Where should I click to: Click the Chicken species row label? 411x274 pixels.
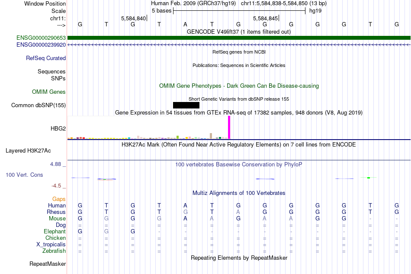[55, 238]
